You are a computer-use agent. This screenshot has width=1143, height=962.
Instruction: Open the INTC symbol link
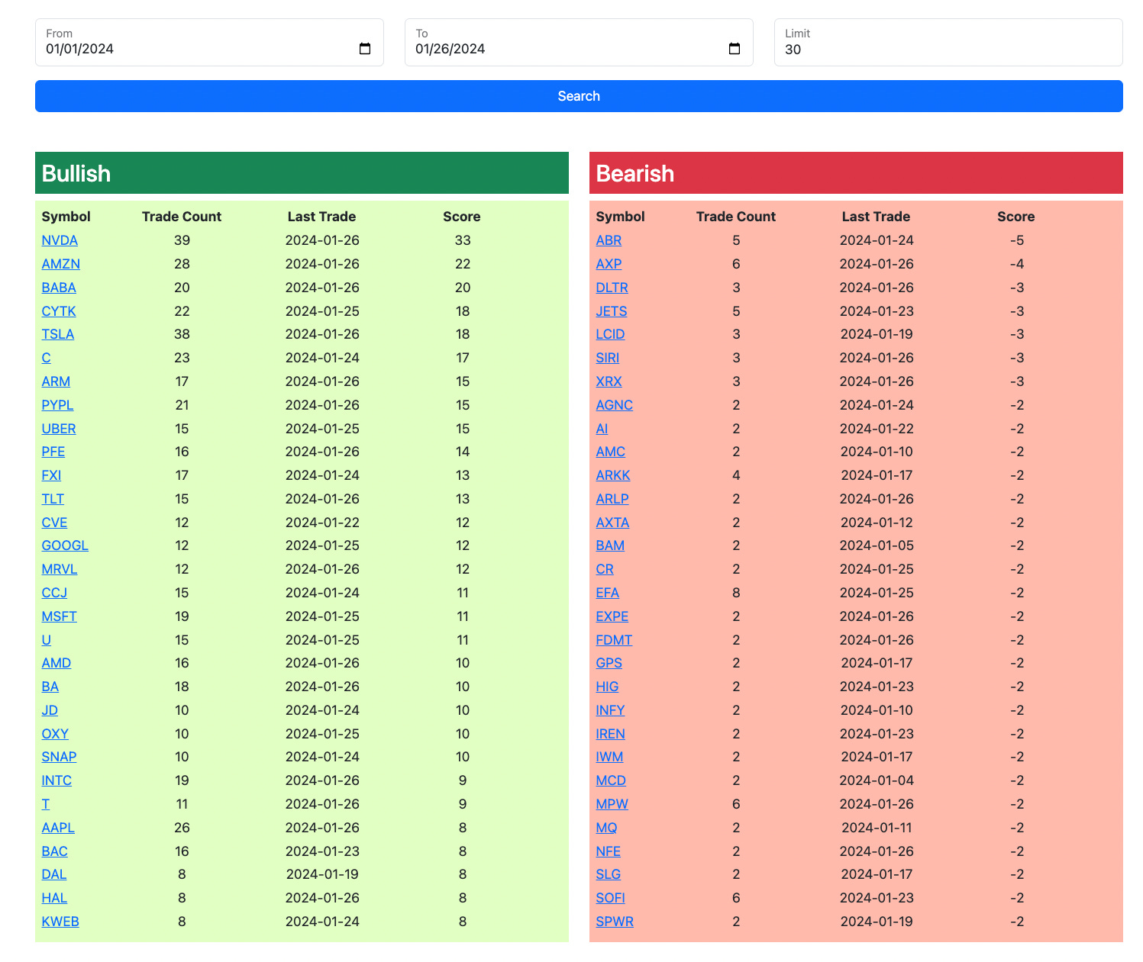pyautogui.click(x=57, y=780)
